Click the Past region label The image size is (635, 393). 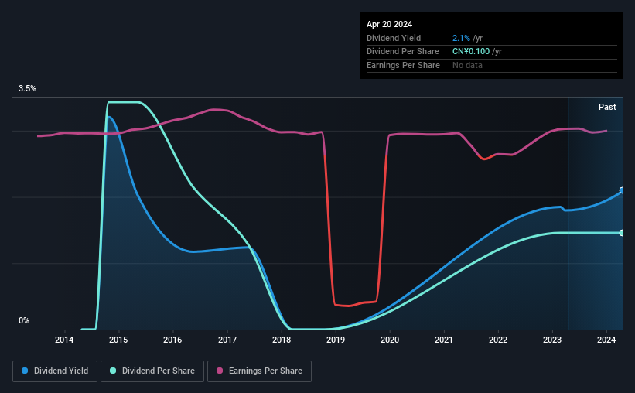(x=607, y=107)
